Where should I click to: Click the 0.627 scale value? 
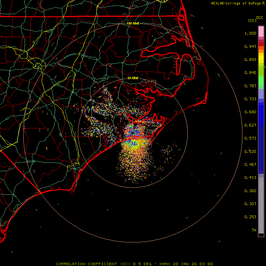click(x=250, y=125)
